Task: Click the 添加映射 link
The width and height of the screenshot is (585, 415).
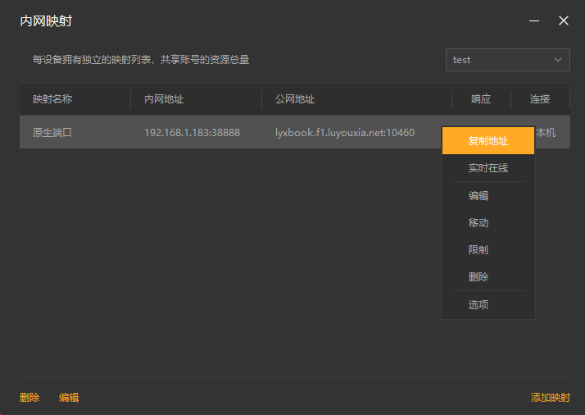Action: click(x=551, y=398)
